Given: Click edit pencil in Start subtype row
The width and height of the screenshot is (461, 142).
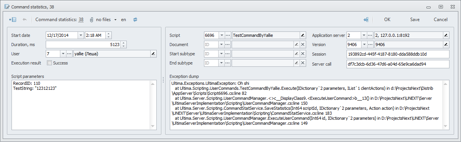Looking at the screenshot, I should pyautogui.click(x=296, y=54).
